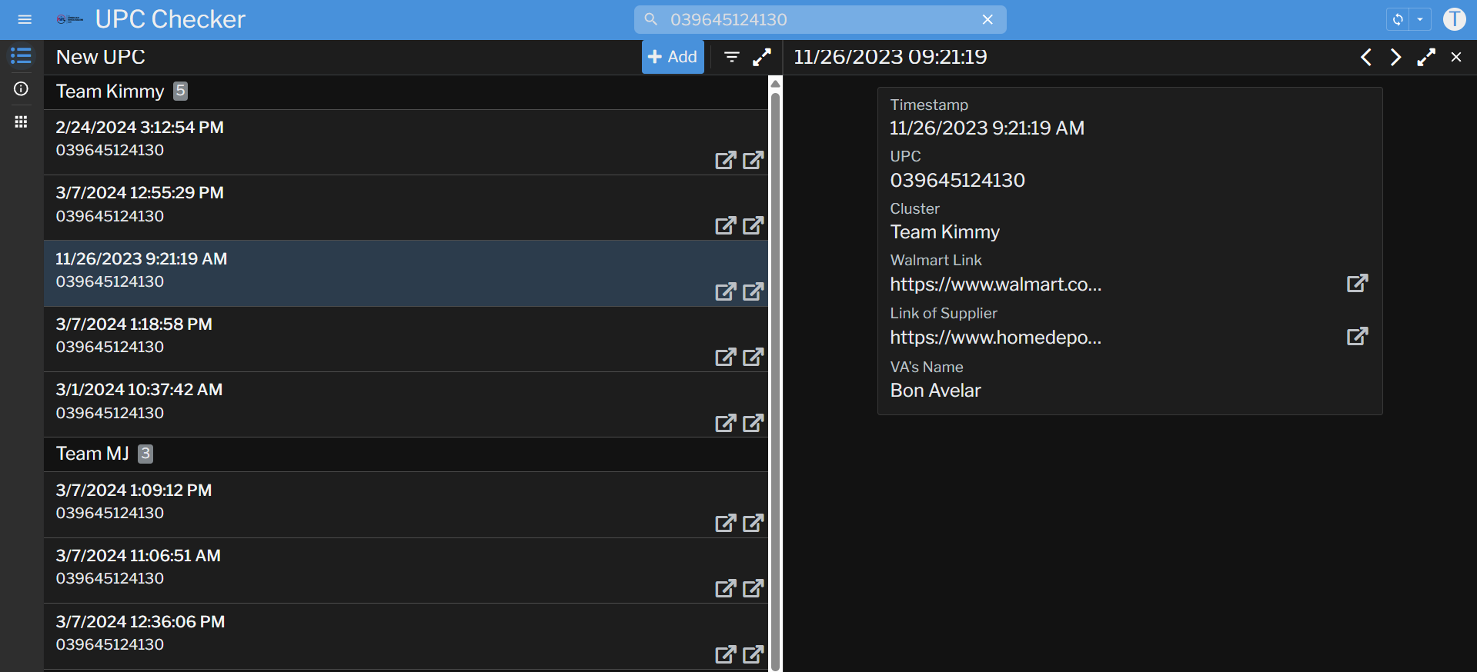Open the info icon in left sidebar
This screenshot has width=1477, height=672.
(x=21, y=89)
